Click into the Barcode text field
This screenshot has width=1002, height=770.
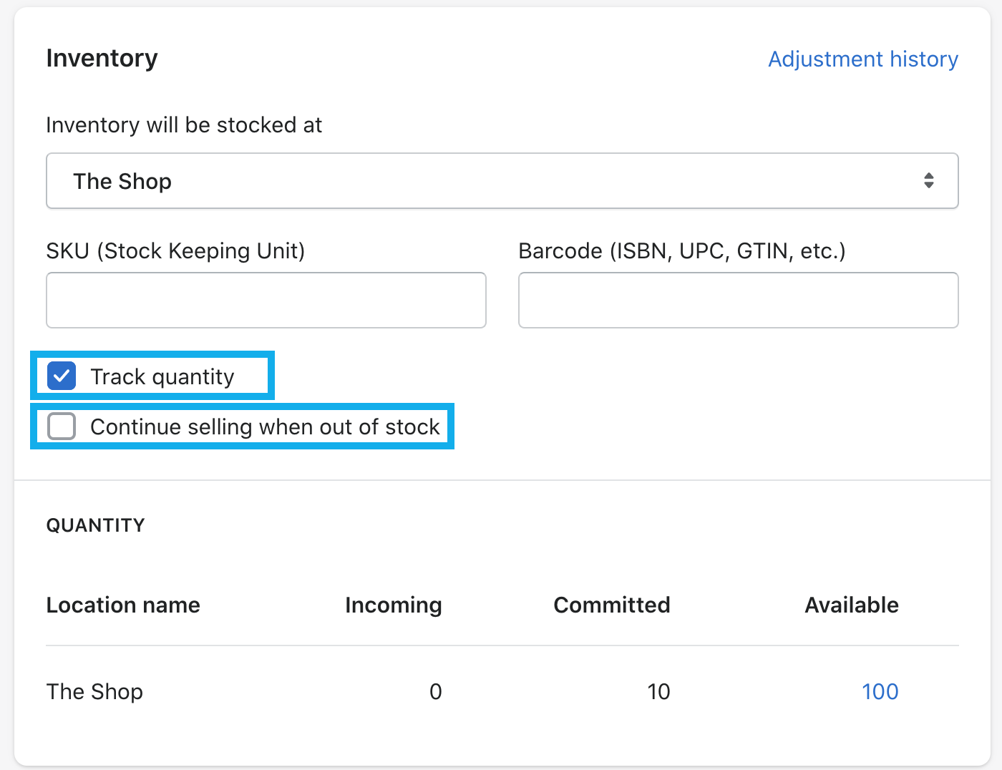pyautogui.click(x=738, y=300)
